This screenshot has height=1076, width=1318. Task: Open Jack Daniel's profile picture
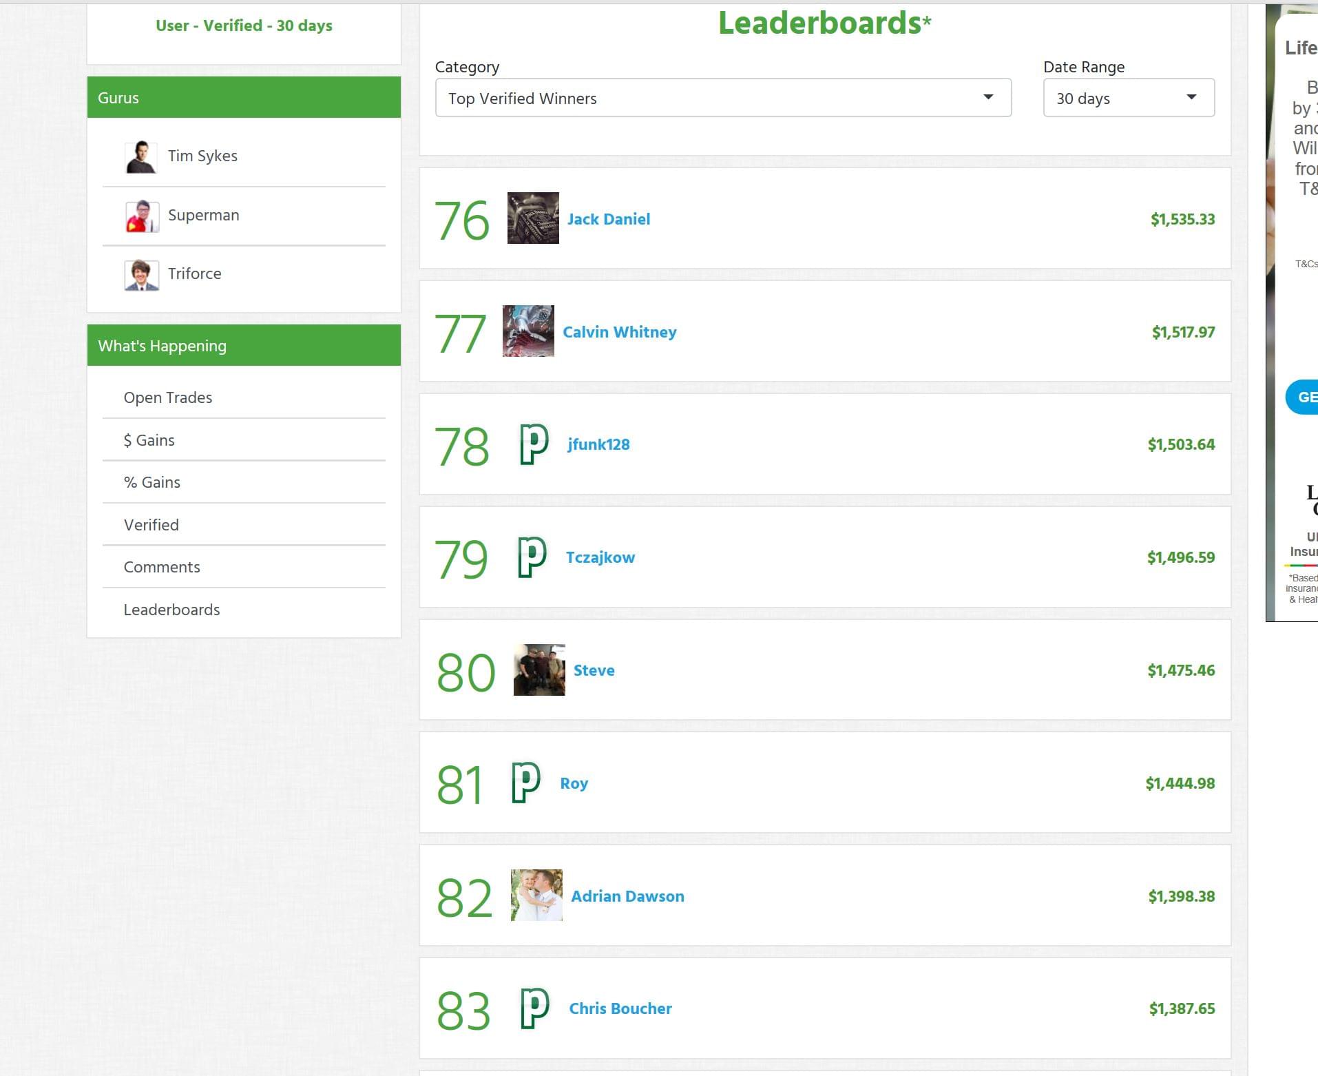tap(533, 218)
